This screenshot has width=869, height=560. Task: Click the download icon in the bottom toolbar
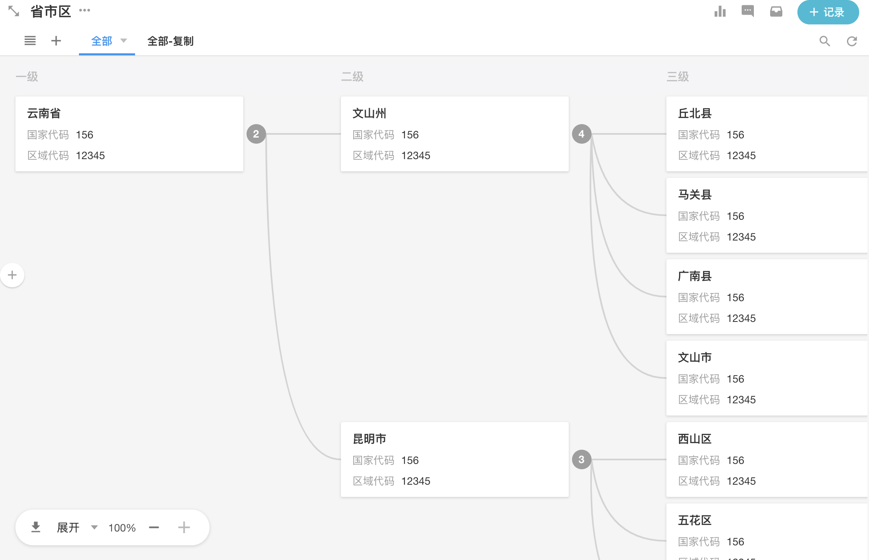click(36, 527)
